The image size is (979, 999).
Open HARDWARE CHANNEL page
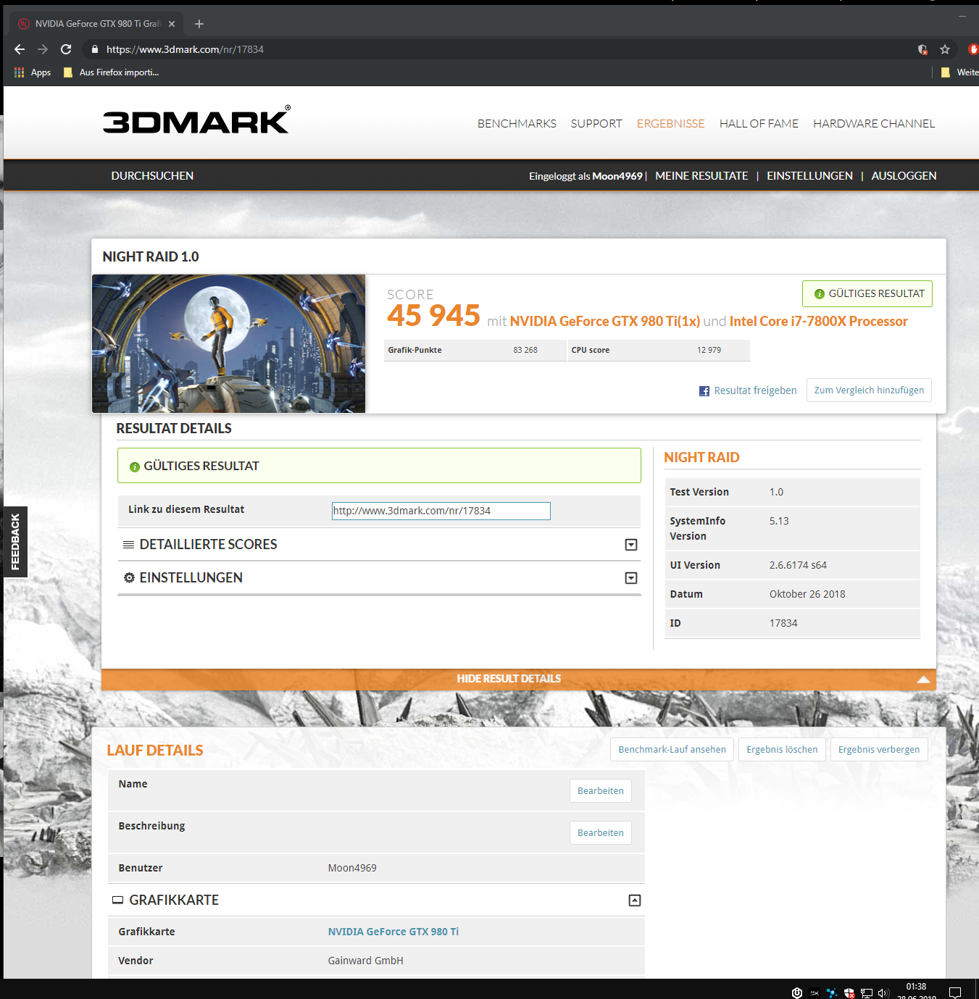[874, 124]
